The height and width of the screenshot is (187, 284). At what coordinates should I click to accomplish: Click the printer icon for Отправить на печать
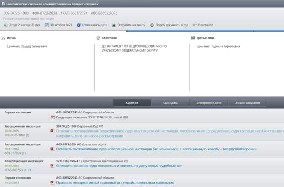pyautogui.click(x=114, y=25)
